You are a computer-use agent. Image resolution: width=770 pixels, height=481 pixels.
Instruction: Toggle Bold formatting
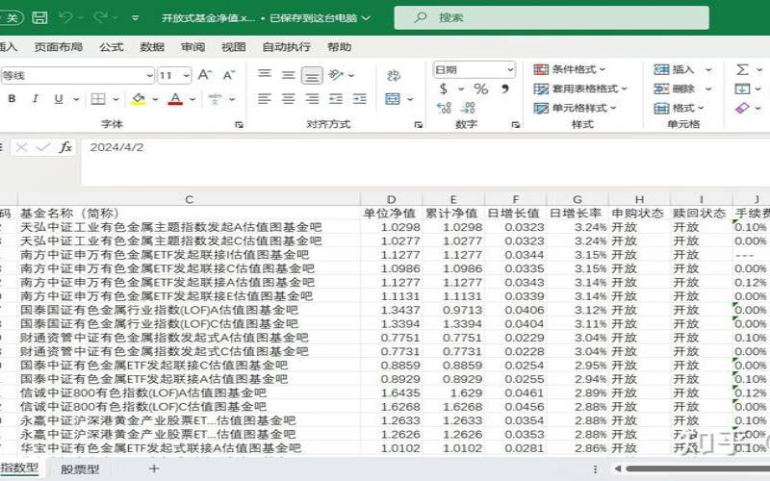(12, 99)
